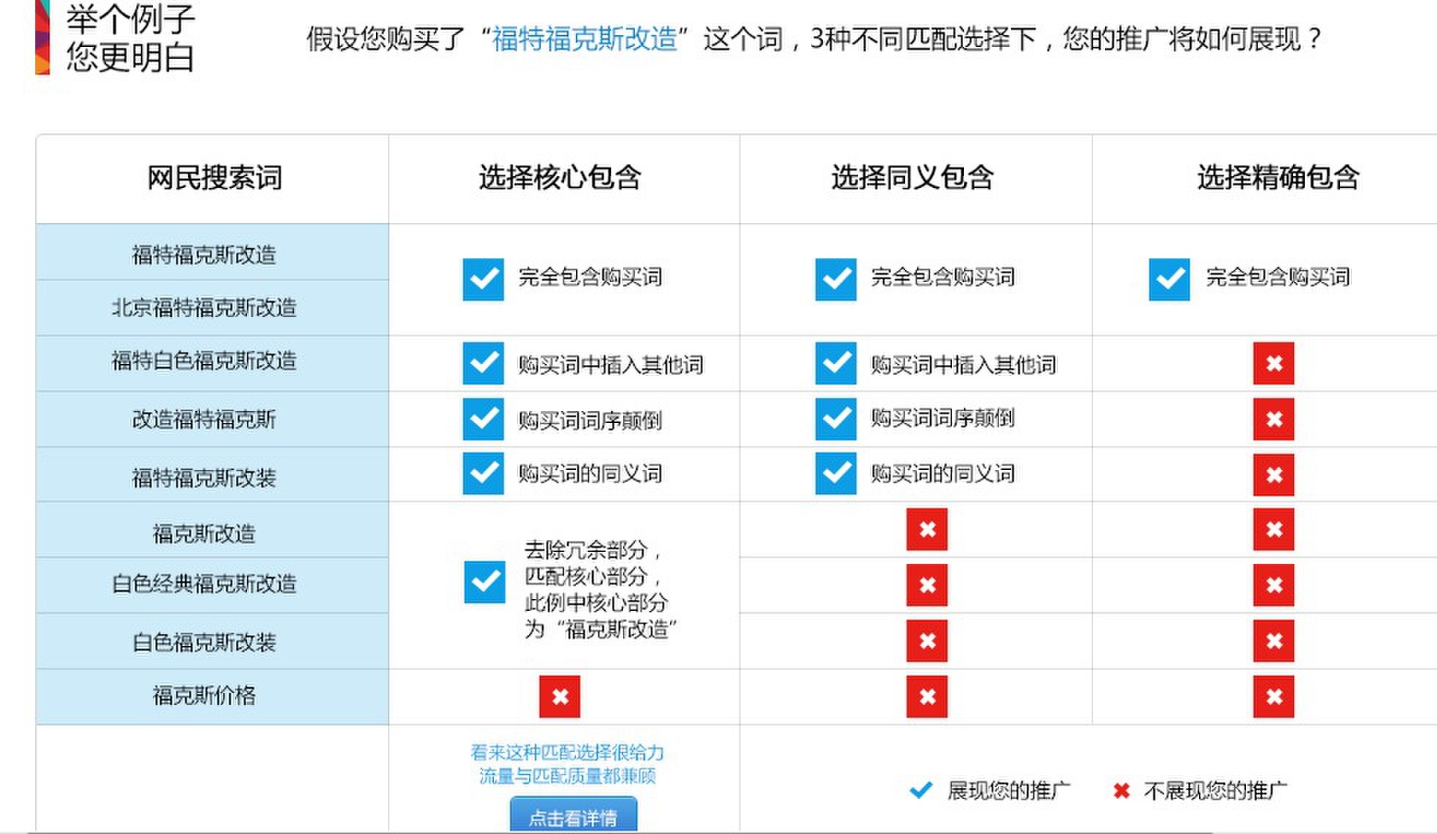Click checkmark for 购买词词序颠倒 in 同义包含 column
This screenshot has height=834, width=1437.
click(836, 419)
